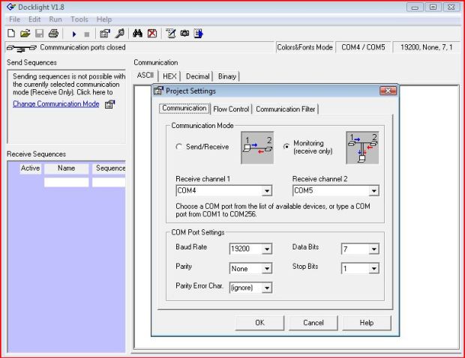This screenshot has height=358, width=465.
Task: Expand the Receive channel 2 COM5 dropdown
Action: [373, 191]
